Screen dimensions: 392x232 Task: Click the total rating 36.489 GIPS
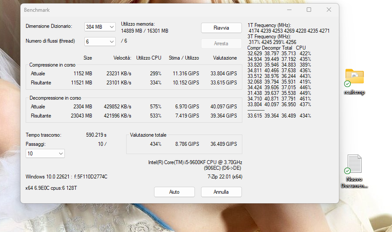coord(224,144)
